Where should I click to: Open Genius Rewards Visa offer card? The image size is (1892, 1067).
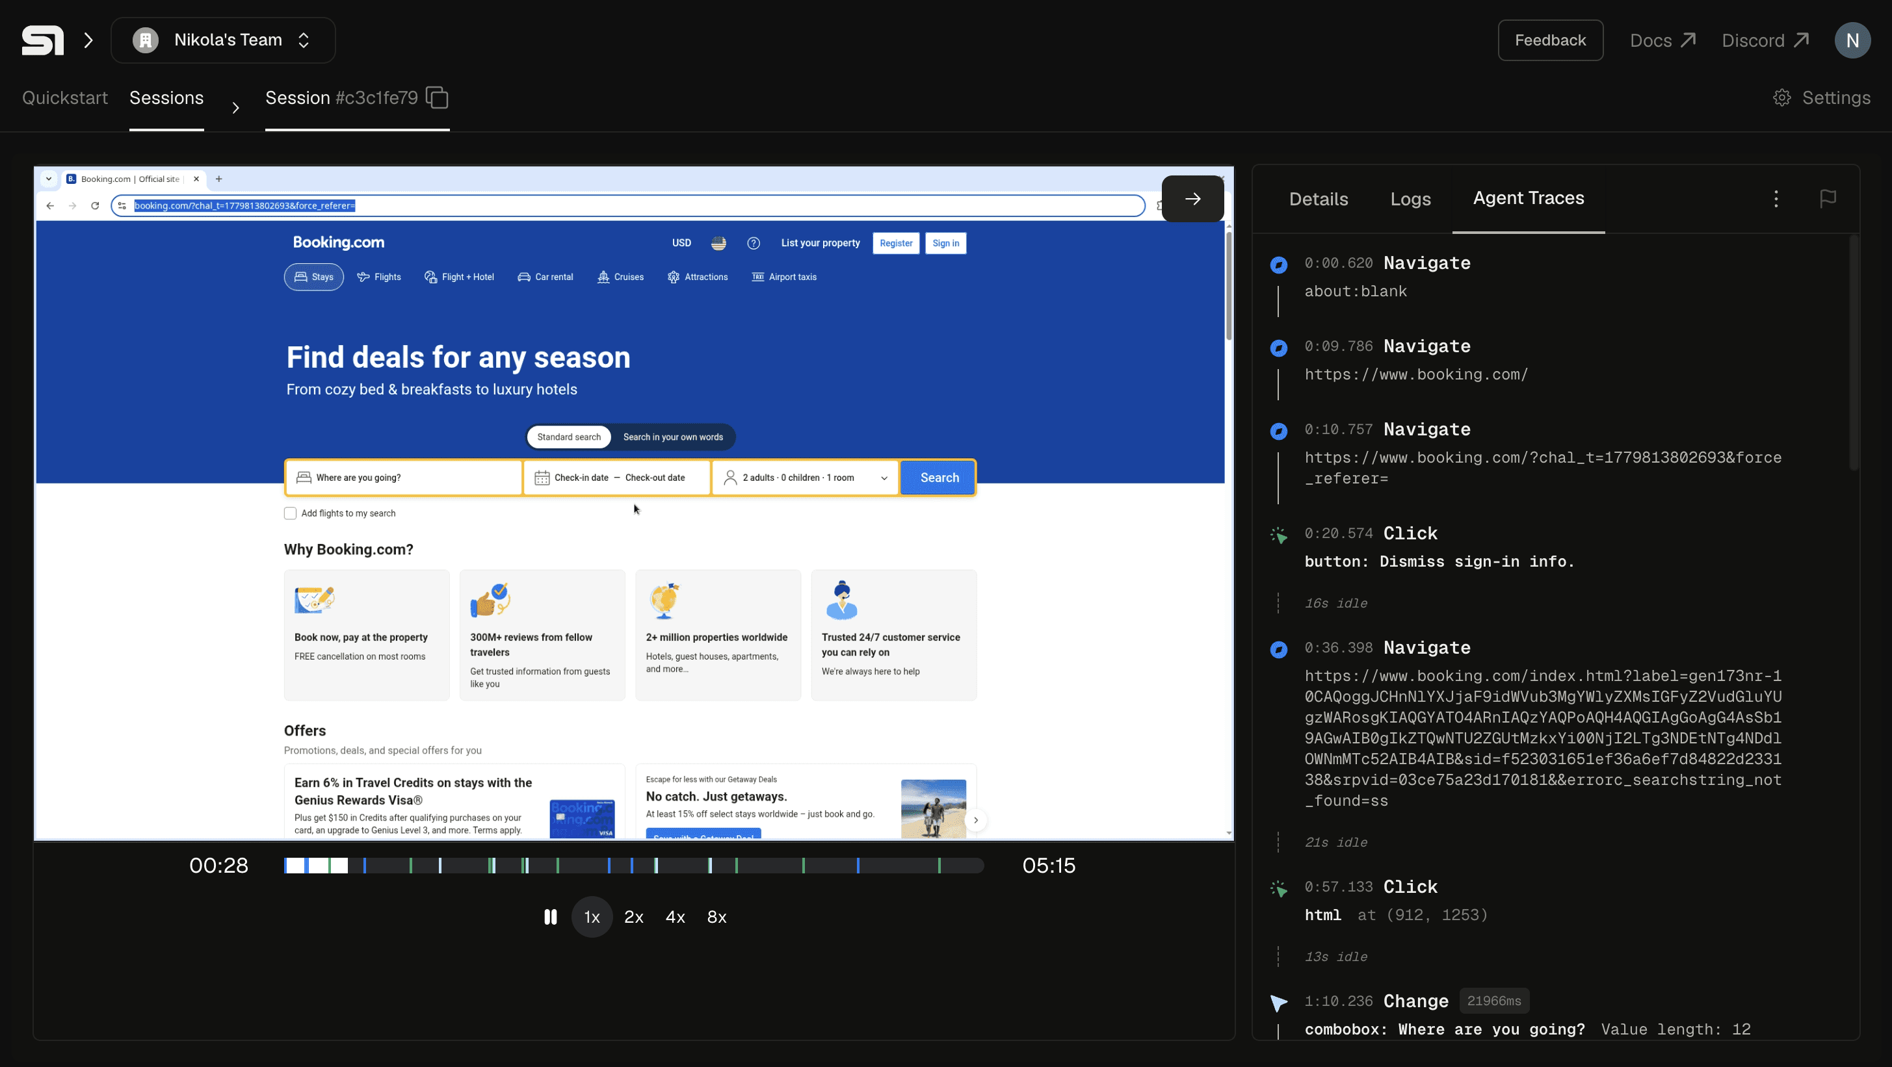454,801
